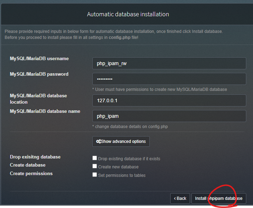The image size is (253, 208).
Task: Check the Create new database box
Action: [x=95, y=166]
